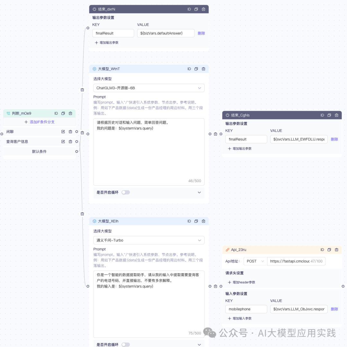Delete the 结束_dxrN node with its trash icon

coord(203,9)
